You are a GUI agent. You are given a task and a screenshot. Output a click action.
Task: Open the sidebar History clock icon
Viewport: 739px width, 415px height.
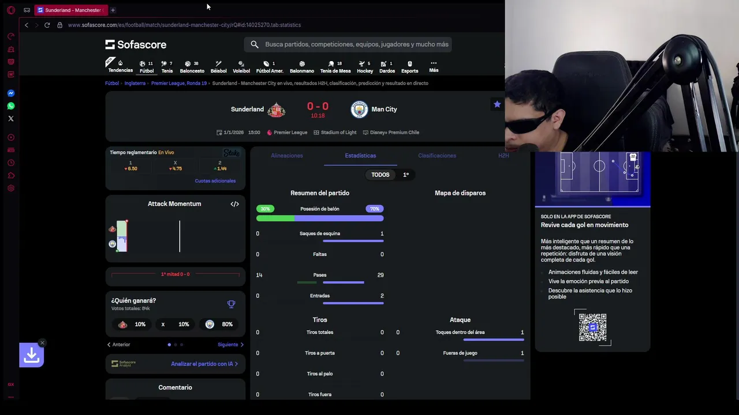point(11,163)
